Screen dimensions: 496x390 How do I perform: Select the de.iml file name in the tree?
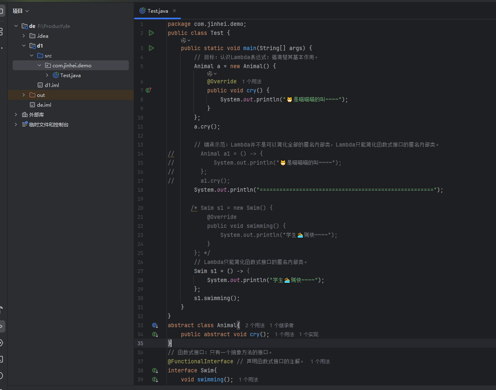pyautogui.click(x=44, y=105)
